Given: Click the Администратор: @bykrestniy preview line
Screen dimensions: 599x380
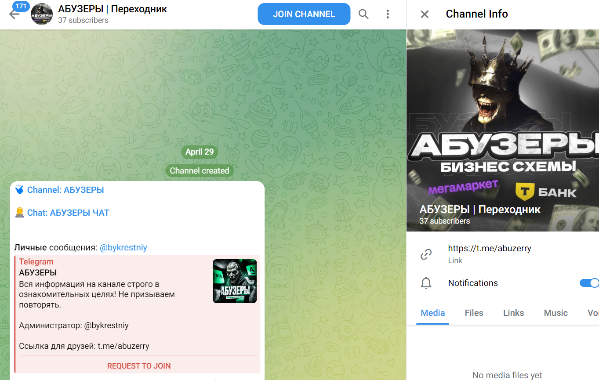Looking at the screenshot, I should tap(74, 326).
